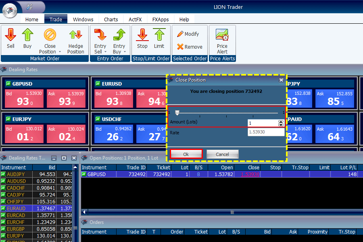Choose the Entry Sell order icon
363x242 pixels.
tap(100, 35)
